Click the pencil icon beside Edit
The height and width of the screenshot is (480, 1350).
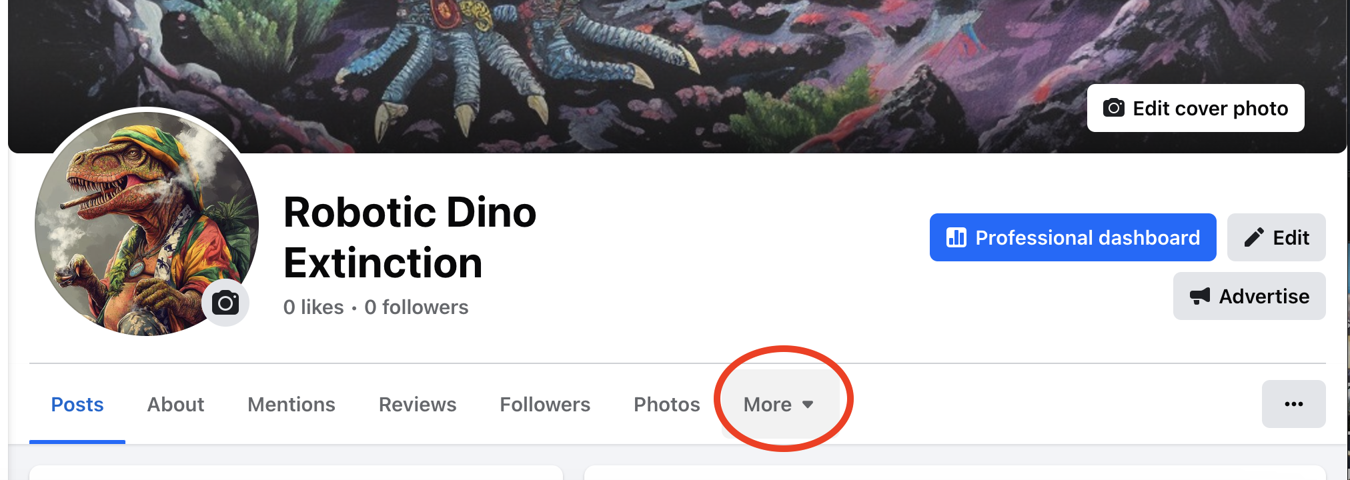click(x=1254, y=237)
